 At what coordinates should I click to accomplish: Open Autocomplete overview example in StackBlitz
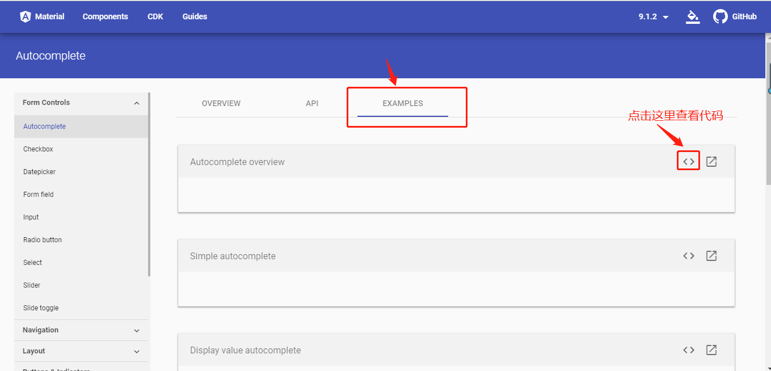tap(711, 161)
